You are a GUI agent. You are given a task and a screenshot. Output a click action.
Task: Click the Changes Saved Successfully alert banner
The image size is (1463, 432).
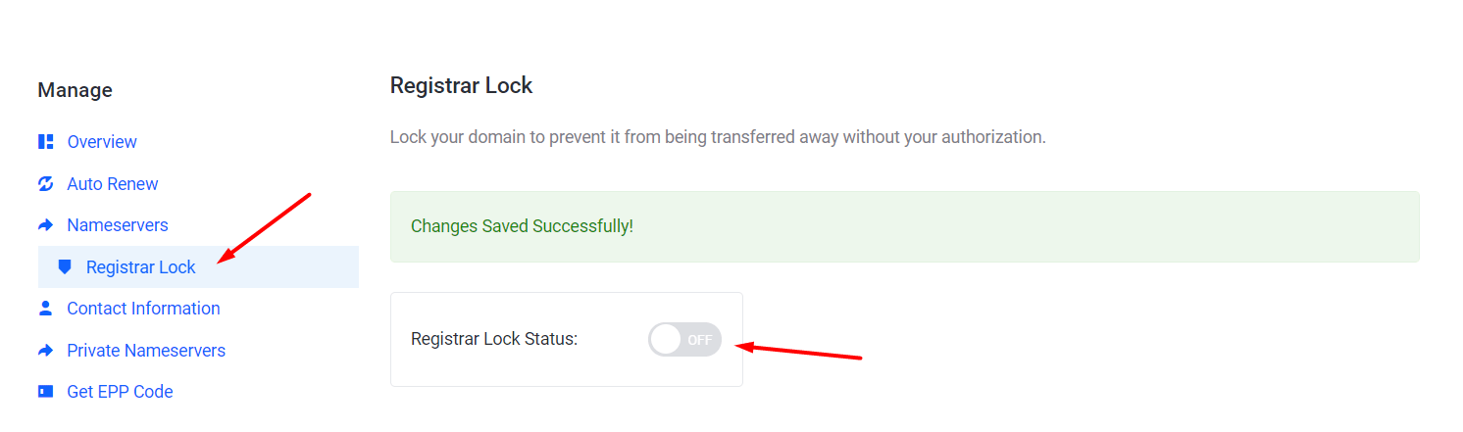pos(904,226)
